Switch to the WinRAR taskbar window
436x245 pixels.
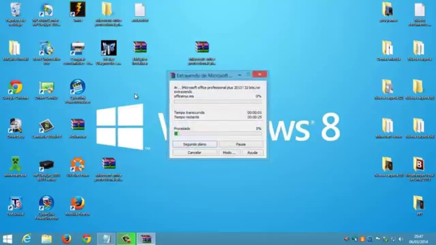click(146, 239)
